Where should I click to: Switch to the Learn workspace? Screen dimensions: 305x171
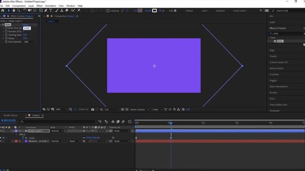[x=204, y=10]
